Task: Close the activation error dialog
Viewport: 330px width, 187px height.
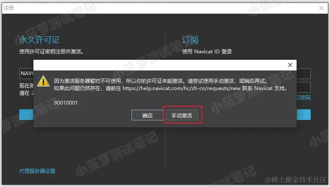Action: pos(290,65)
